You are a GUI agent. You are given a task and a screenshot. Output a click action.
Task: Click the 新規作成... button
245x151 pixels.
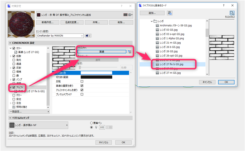point(48,22)
